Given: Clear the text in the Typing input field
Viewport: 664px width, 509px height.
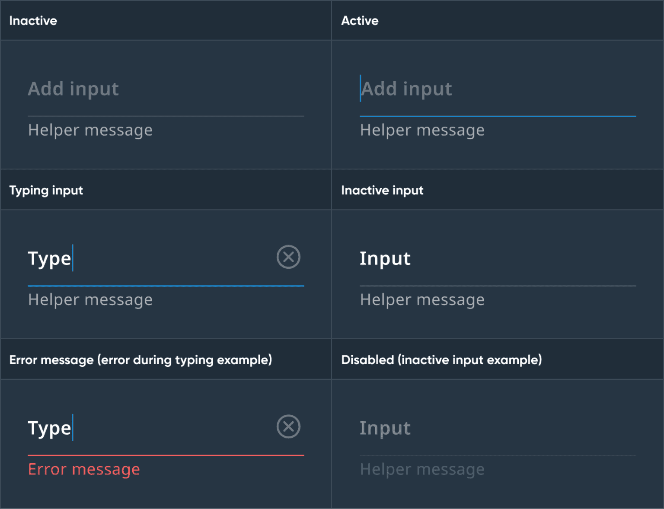Looking at the screenshot, I should point(288,258).
